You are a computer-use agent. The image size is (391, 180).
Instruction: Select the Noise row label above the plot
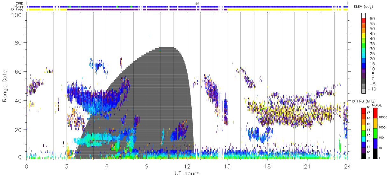point(19,6)
